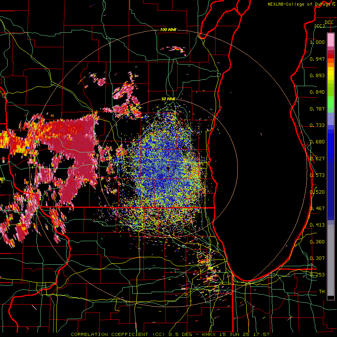
Task: Select the 0.467 scale label
Action: point(317,209)
